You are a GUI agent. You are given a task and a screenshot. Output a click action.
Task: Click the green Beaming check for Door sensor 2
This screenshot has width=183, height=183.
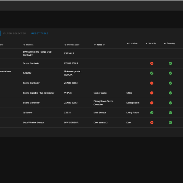pos(170,123)
